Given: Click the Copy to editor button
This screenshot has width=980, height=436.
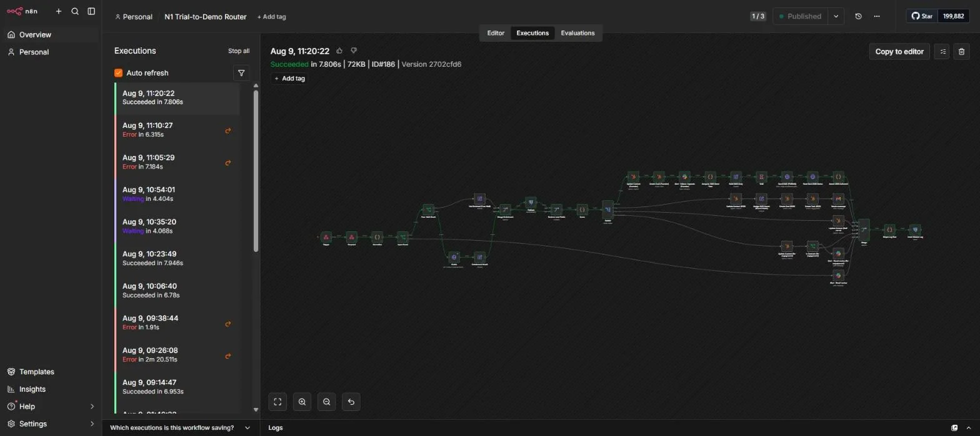Looking at the screenshot, I should [899, 52].
